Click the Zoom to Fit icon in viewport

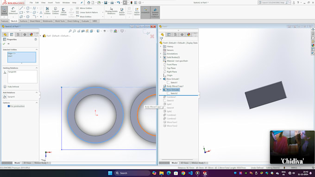coord(70,31)
